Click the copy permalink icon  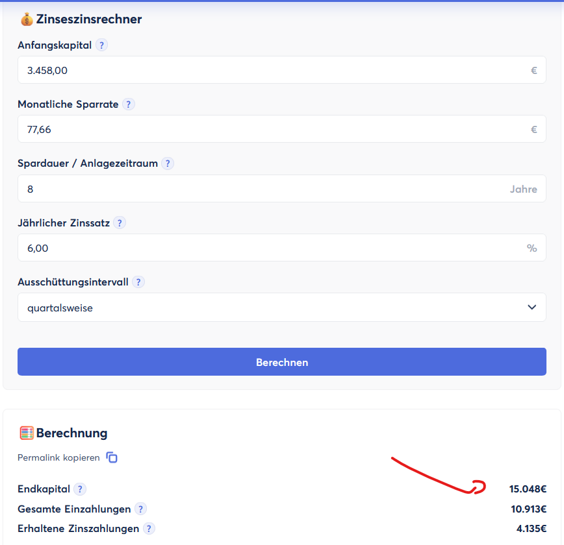(x=112, y=457)
